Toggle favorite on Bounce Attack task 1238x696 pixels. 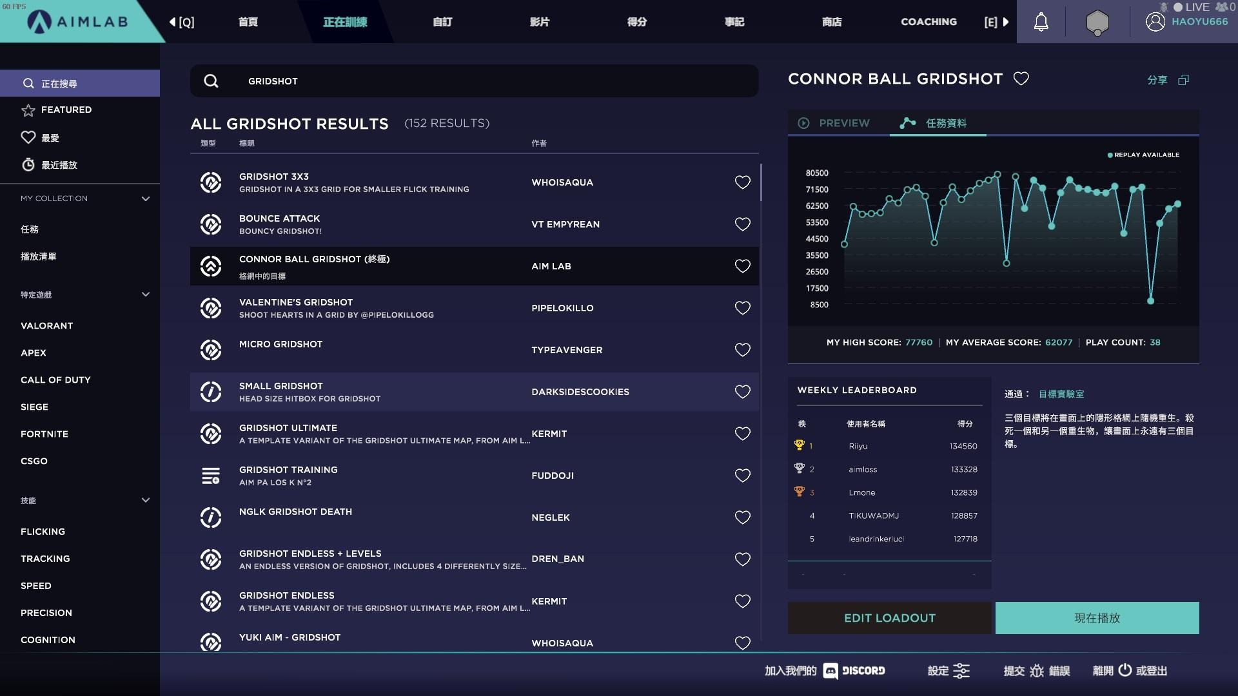(741, 224)
